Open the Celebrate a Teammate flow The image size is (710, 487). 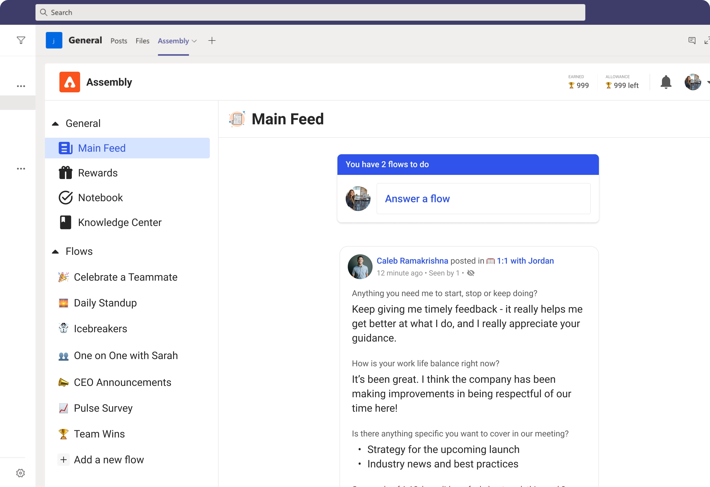click(125, 277)
